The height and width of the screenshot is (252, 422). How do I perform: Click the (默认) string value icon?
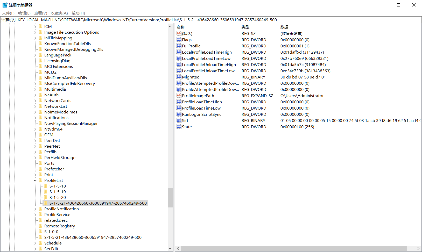coord(179,33)
